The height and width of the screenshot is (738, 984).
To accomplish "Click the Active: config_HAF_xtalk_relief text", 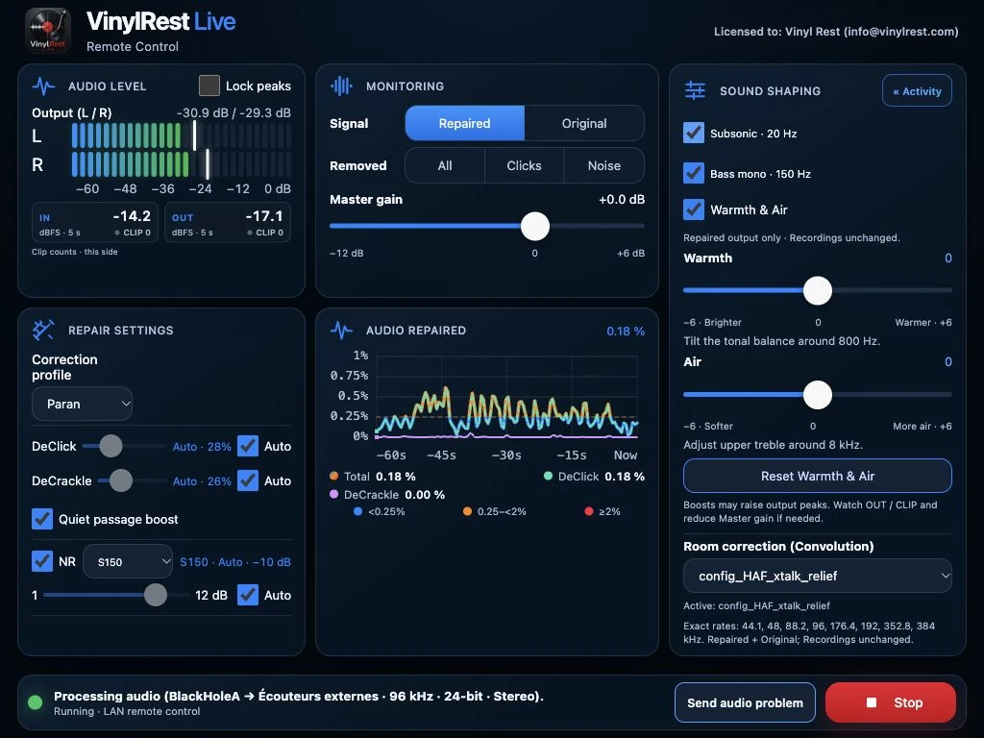I will [x=756, y=605].
